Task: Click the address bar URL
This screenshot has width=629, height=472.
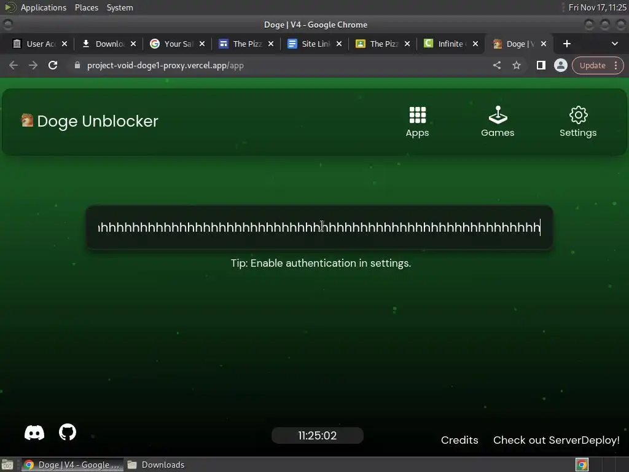Action: pyautogui.click(x=165, y=65)
